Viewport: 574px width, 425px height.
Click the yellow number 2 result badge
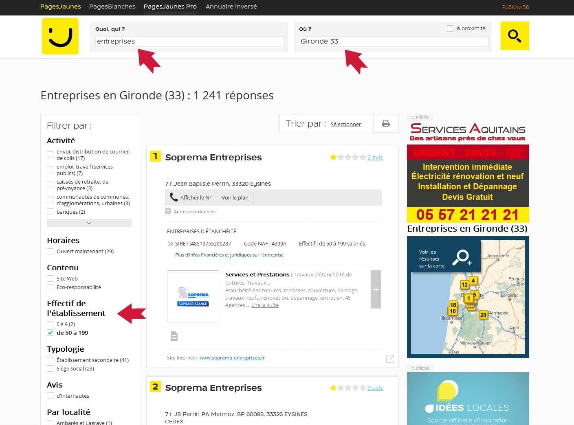[155, 387]
